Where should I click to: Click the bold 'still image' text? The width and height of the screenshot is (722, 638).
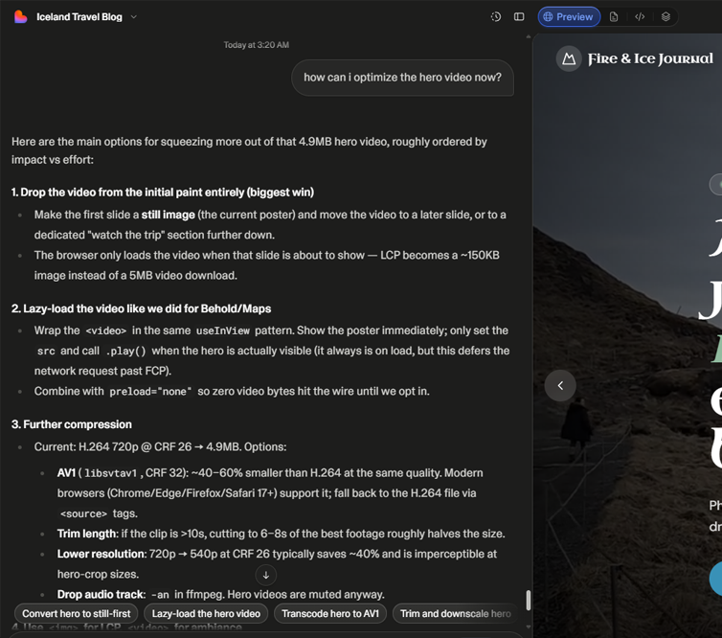pyautogui.click(x=169, y=215)
